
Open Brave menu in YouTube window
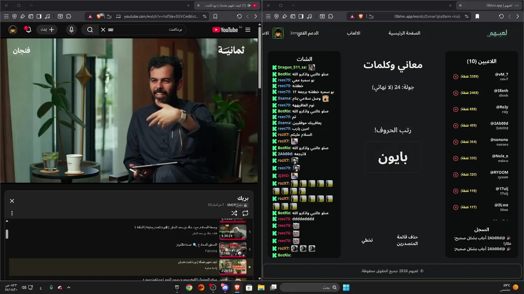point(6,16)
